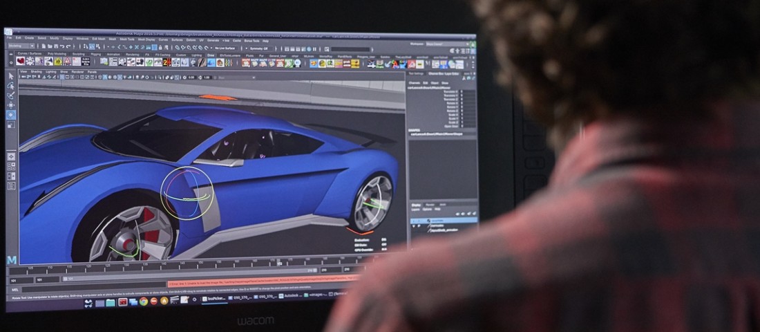Image resolution: width=760 pixels, height=332 pixels.
Task: Toggle the Channel Box sidebar icon at top right
Action: click(472, 51)
